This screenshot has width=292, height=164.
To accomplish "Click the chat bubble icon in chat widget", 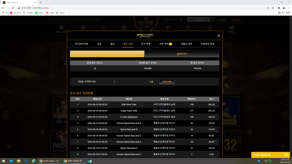I will [286, 155].
